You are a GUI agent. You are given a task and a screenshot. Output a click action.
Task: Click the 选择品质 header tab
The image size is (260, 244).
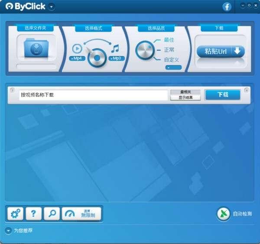(156, 28)
